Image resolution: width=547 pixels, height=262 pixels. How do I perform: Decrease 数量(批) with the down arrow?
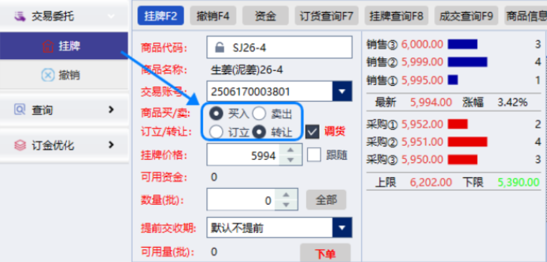pos(286,204)
